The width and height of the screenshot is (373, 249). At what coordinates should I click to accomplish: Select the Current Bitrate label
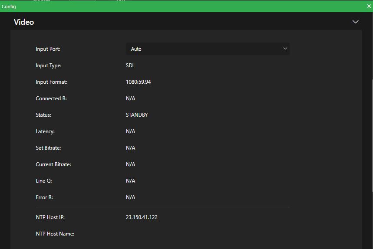click(x=53, y=164)
